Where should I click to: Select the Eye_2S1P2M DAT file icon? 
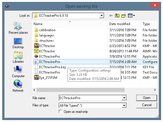36,77
